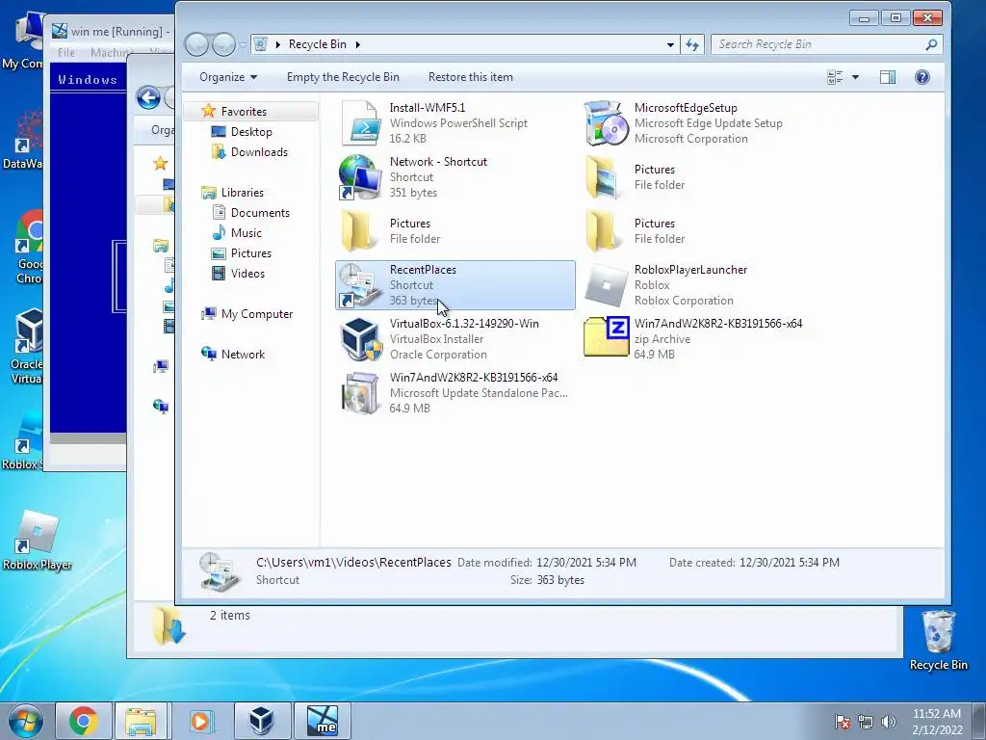Open Pictures library in navigation pane
Image resolution: width=986 pixels, height=740 pixels.
point(250,253)
